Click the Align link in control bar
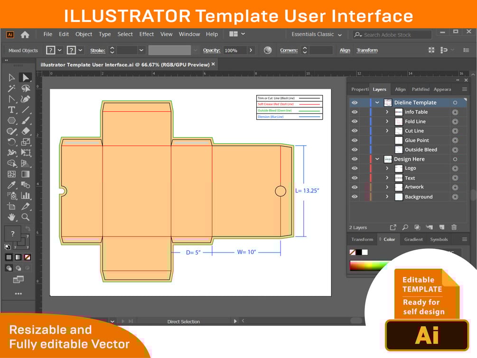This screenshot has height=358, width=477. (x=345, y=50)
